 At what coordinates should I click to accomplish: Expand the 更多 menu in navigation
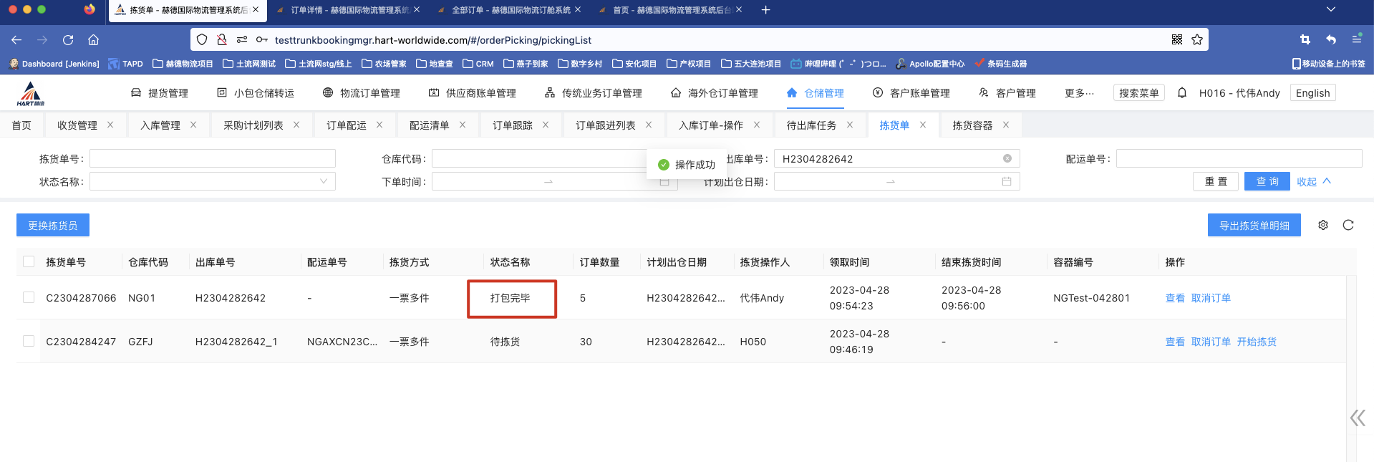[1078, 93]
